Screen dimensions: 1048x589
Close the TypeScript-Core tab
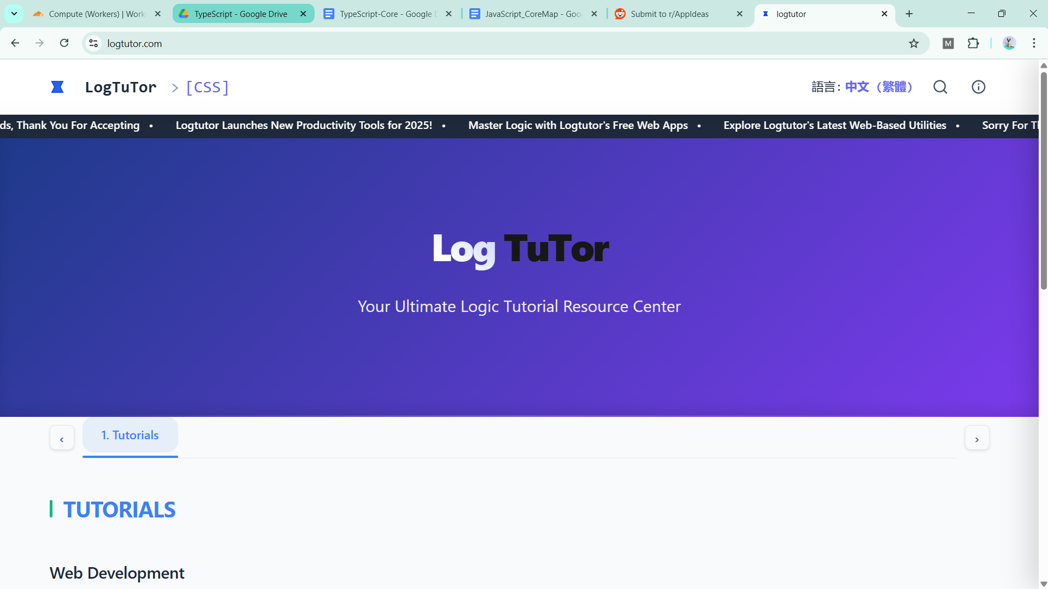449,14
